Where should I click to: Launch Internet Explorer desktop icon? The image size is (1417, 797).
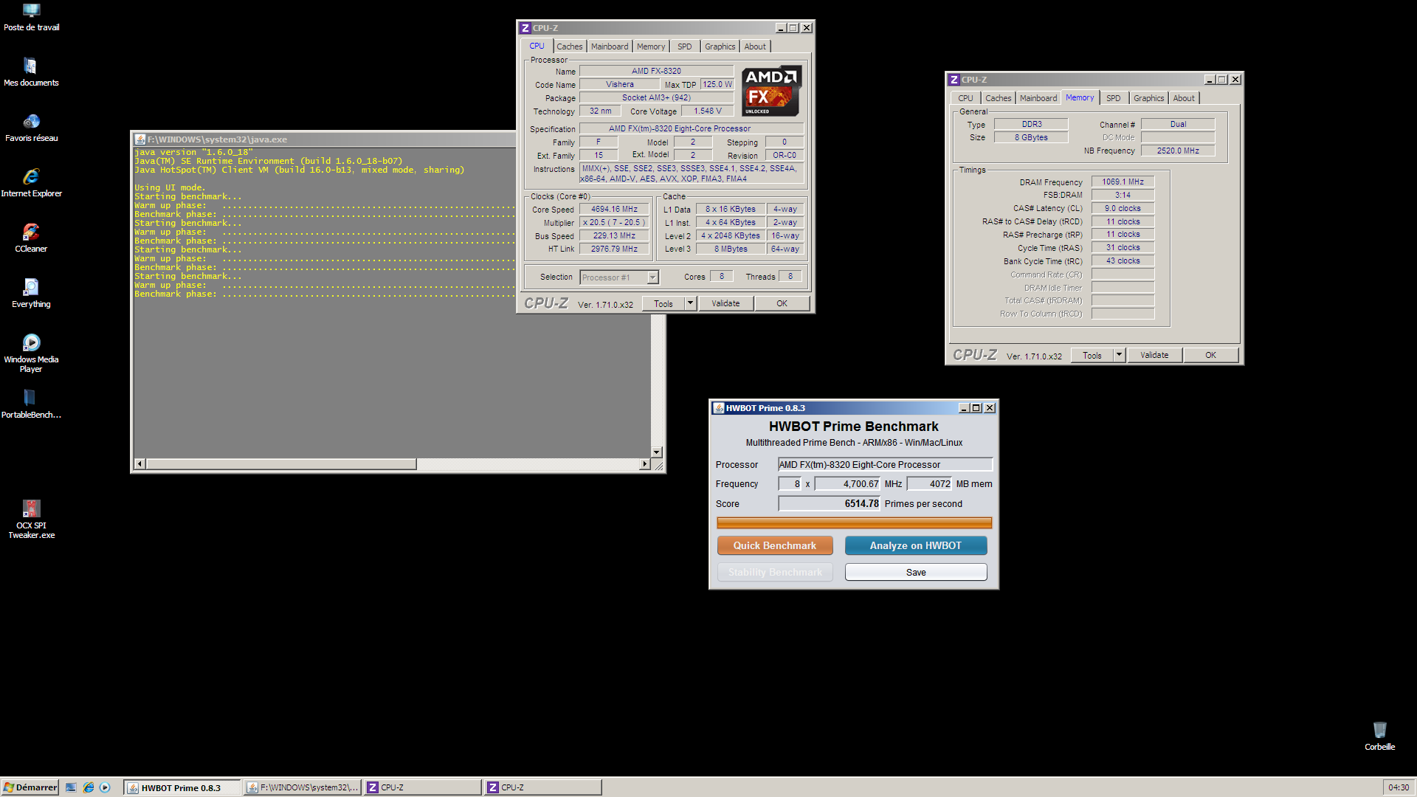(31, 183)
